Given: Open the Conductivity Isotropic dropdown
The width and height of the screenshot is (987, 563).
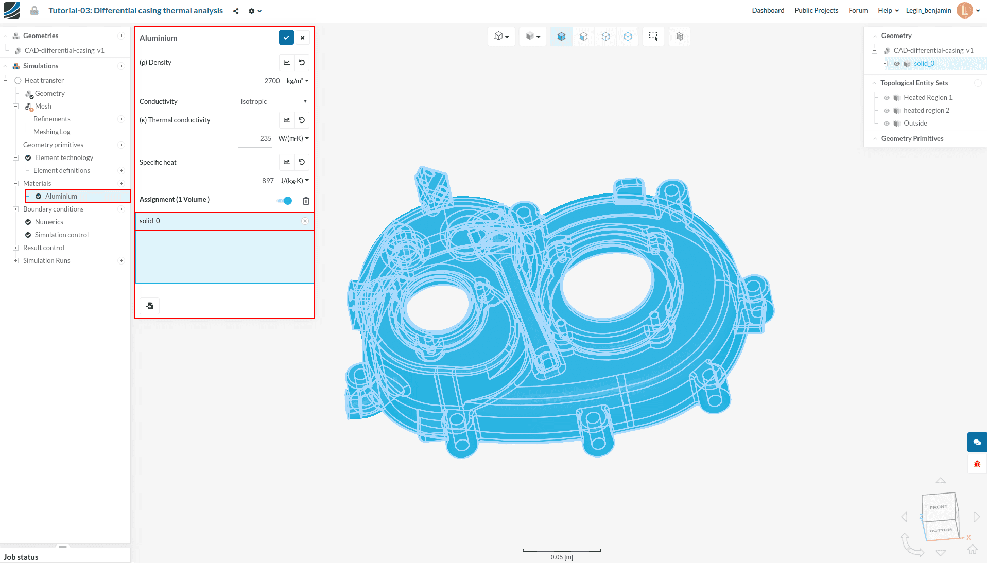Looking at the screenshot, I should [x=273, y=101].
